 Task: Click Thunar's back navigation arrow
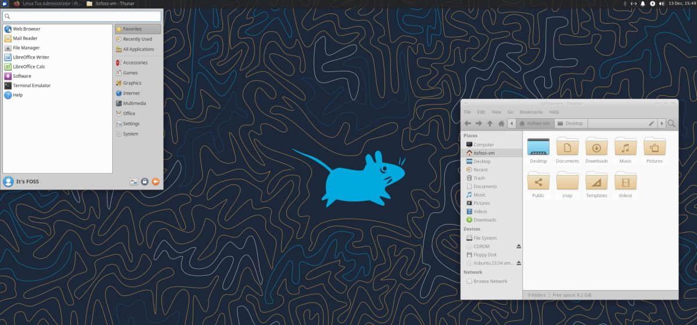(468, 124)
